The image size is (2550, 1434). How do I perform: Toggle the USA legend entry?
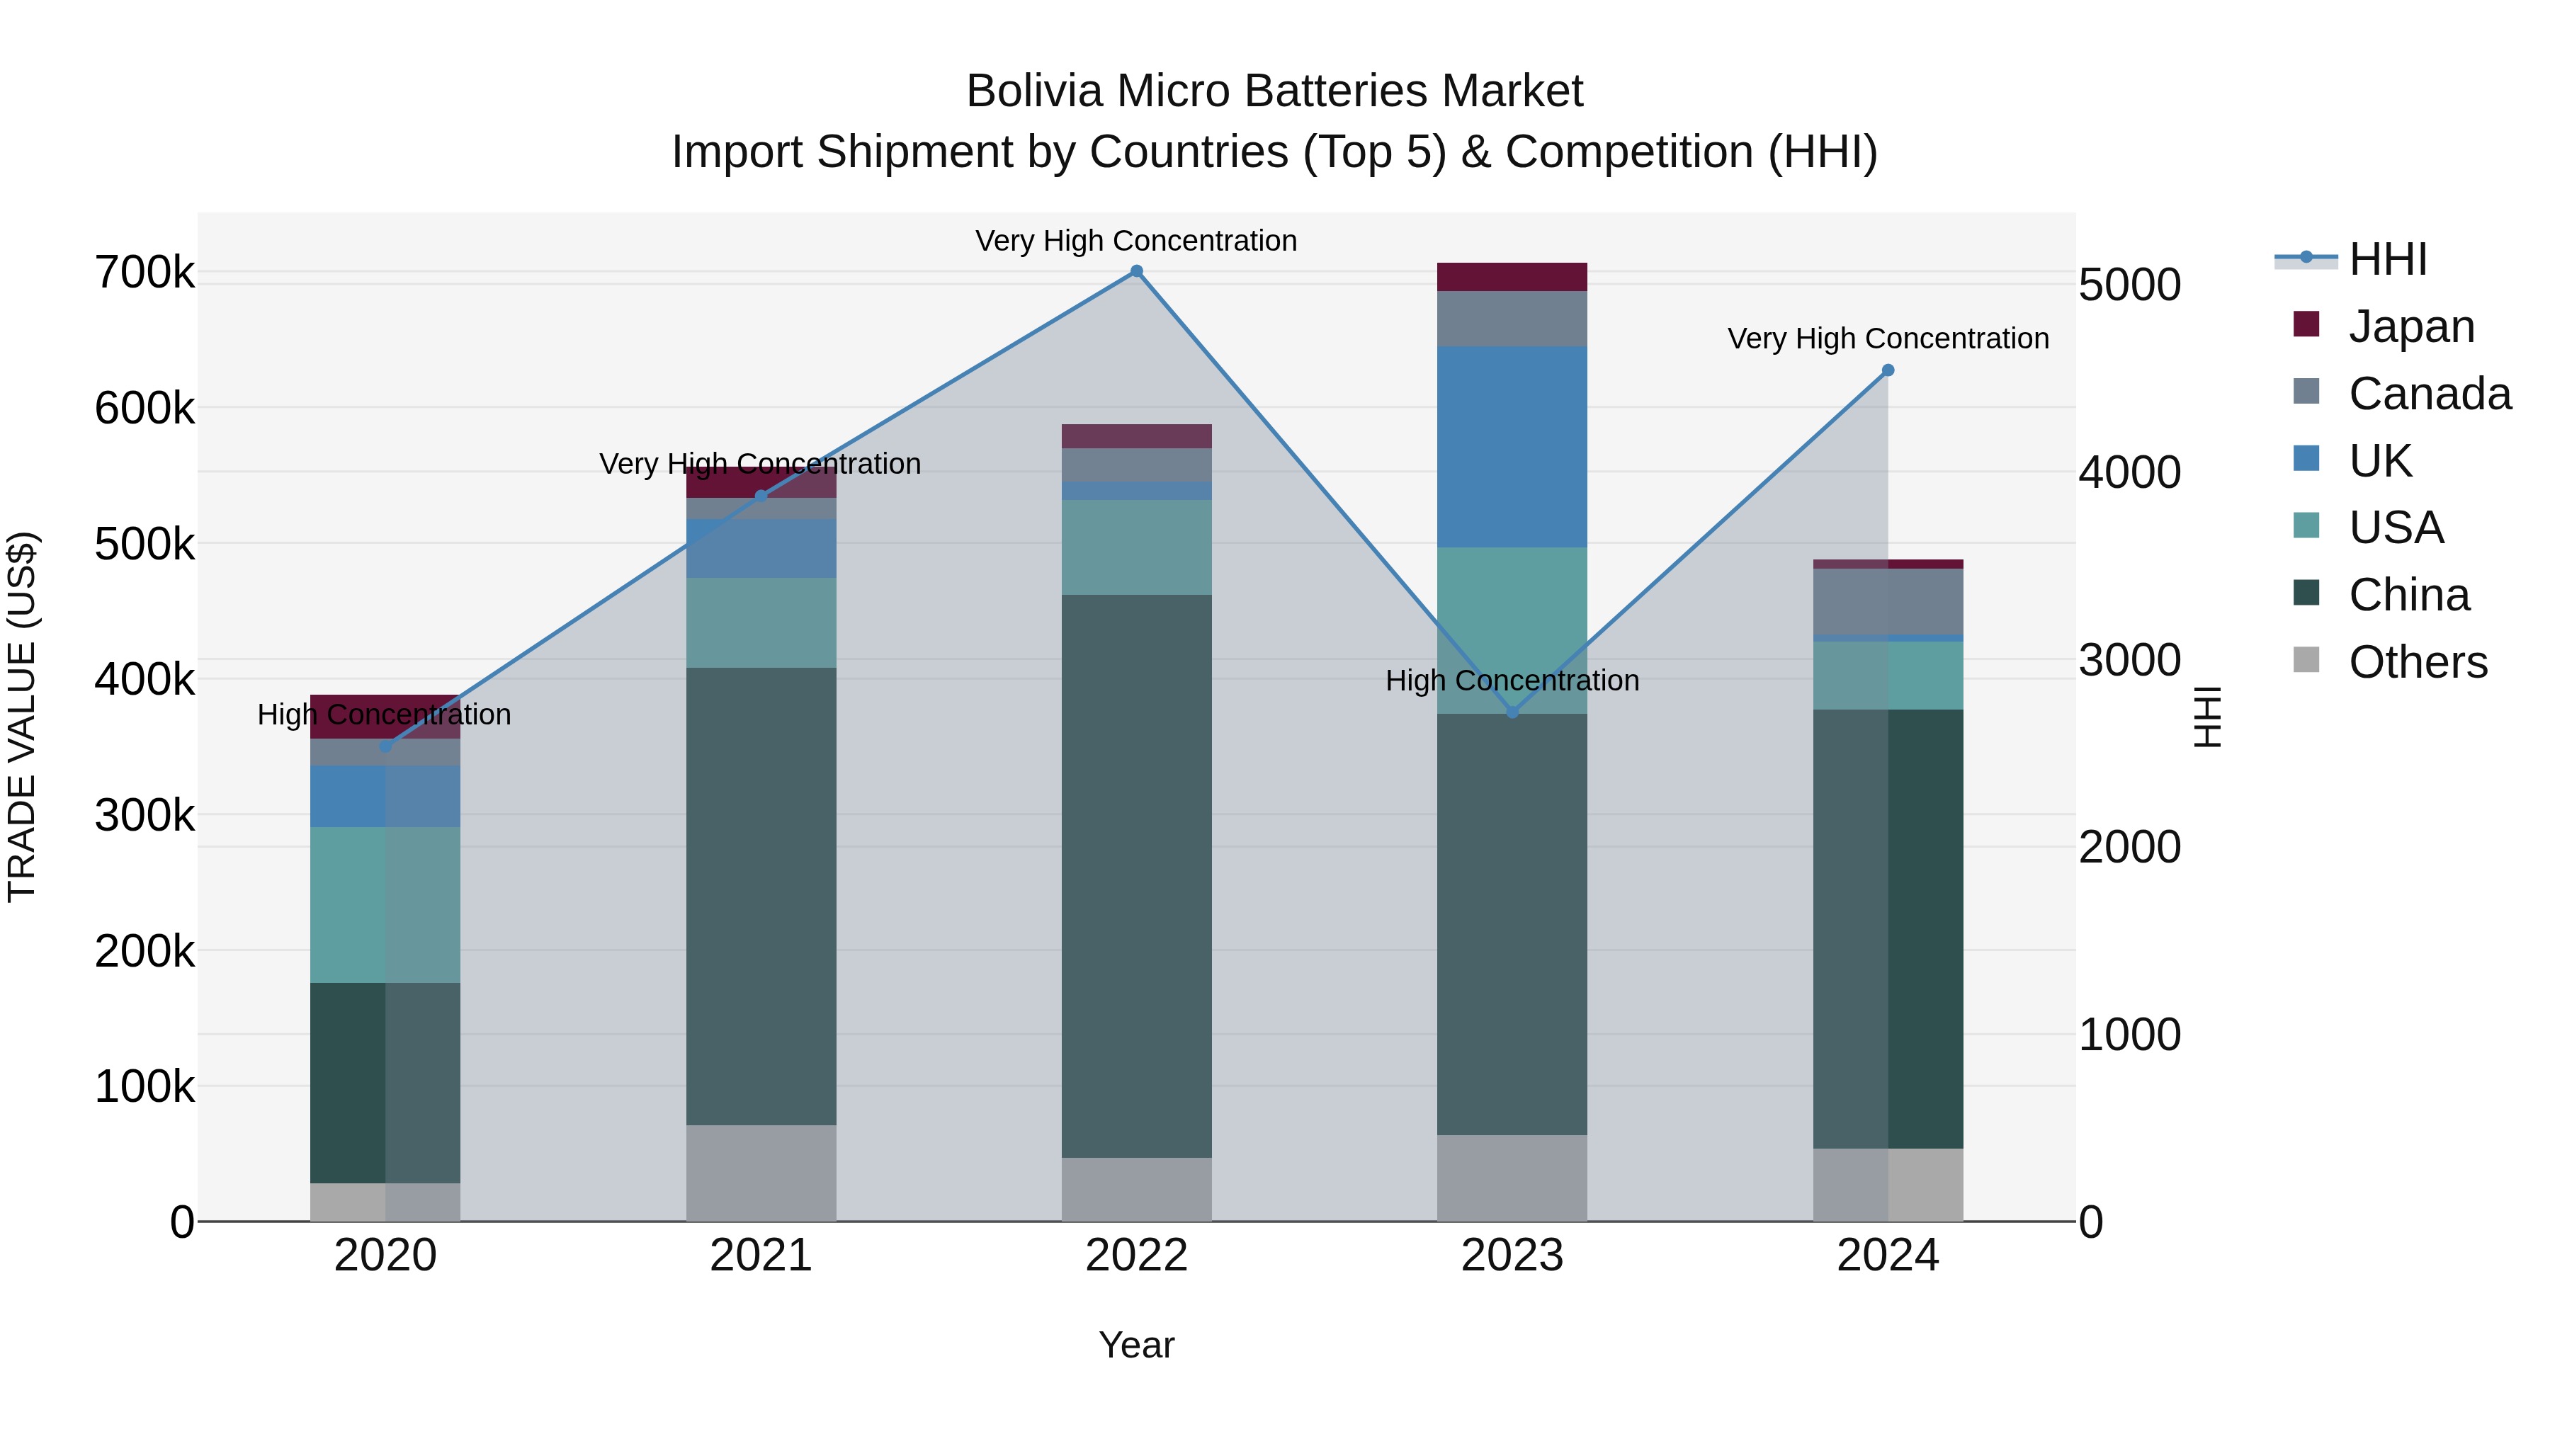pos(2369,528)
